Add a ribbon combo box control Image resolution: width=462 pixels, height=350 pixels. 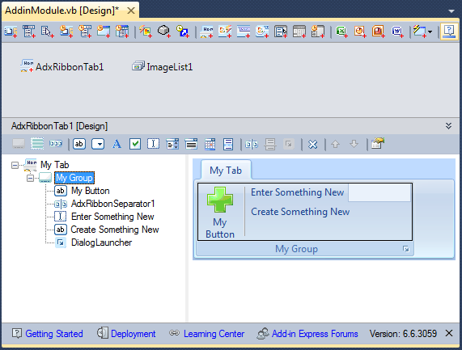tap(172, 144)
